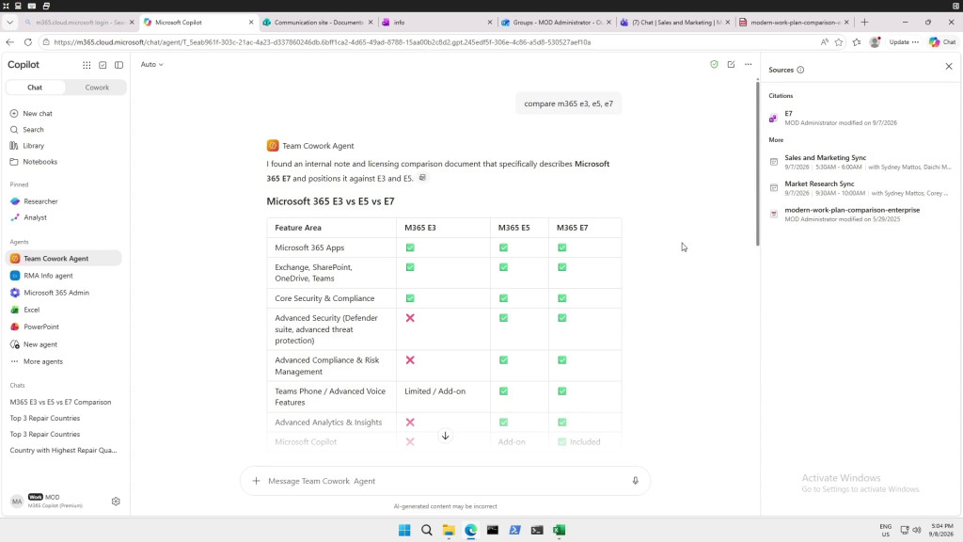Expand the Auto model dropdown
This screenshot has height=542, width=963.
click(x=151, y=65)
